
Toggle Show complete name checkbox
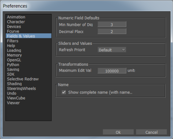click(64, 92)
